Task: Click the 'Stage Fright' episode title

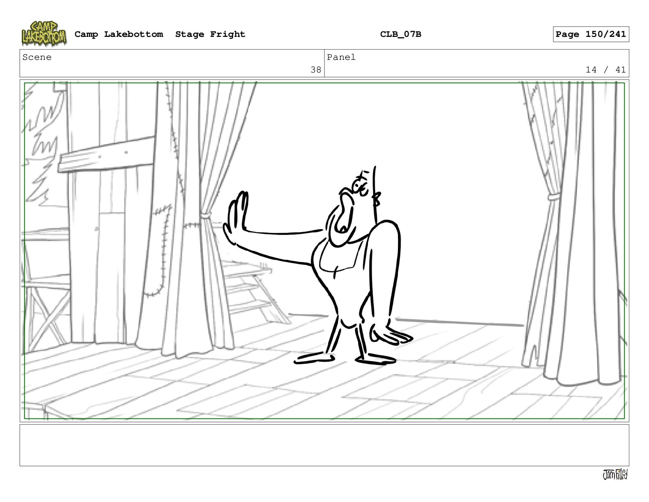Action: pyautogui.click(x=210, y=34)
